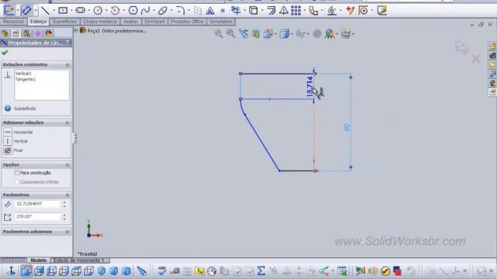Select the Spline tool
The image size is (497, 279).
coord(145,11)
